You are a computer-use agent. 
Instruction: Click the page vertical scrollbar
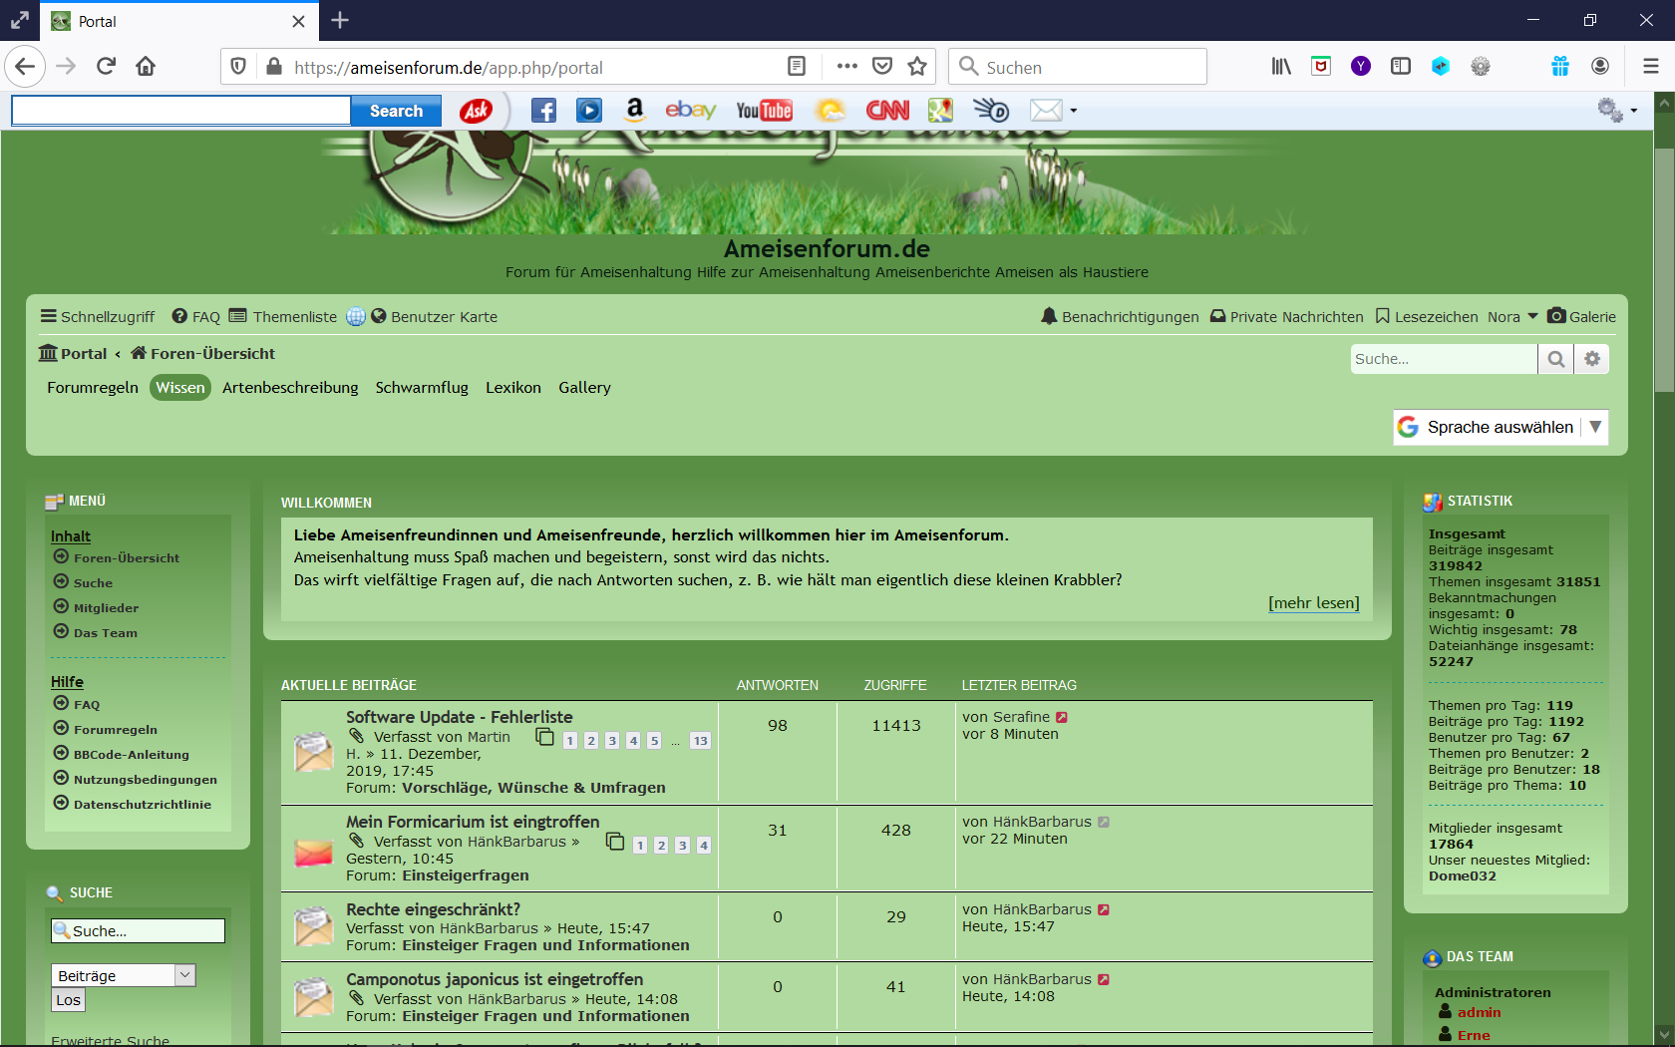pyautogui.click(x=1664, y=598)
